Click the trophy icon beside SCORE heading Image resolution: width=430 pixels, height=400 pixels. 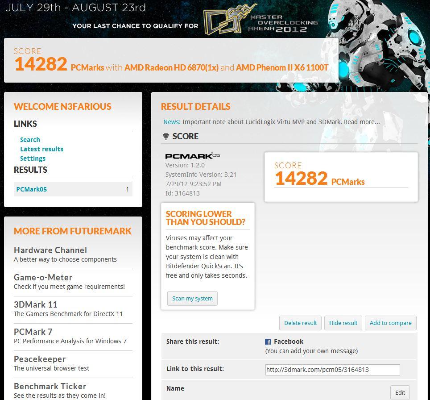click(x=165, y=137)
